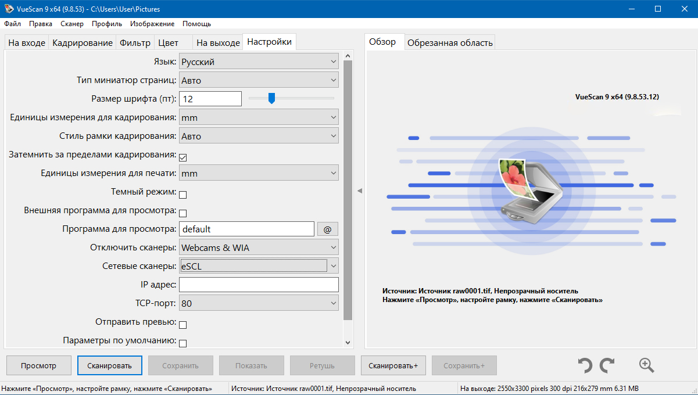Open the Сканер menu
The height and width of the screenshot is (395, 698).
pos(71,24)
